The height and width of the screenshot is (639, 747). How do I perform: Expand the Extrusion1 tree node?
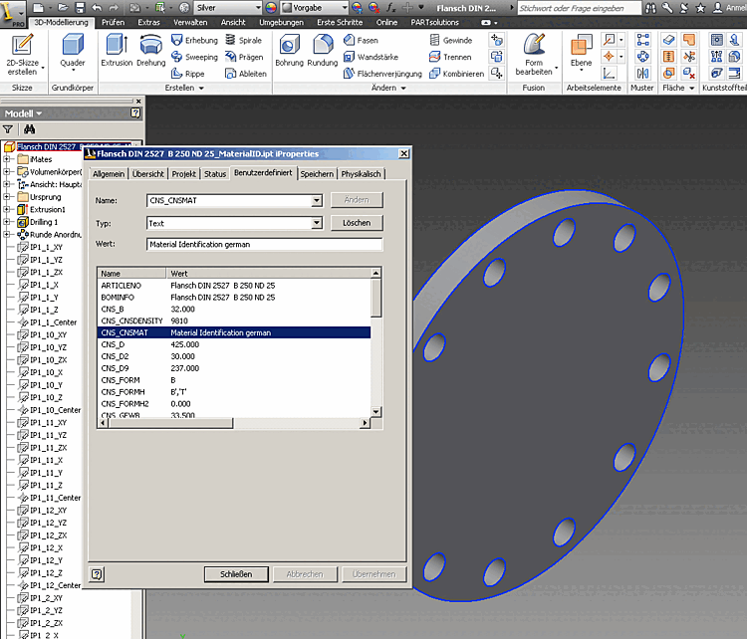(x=8, y=210)
